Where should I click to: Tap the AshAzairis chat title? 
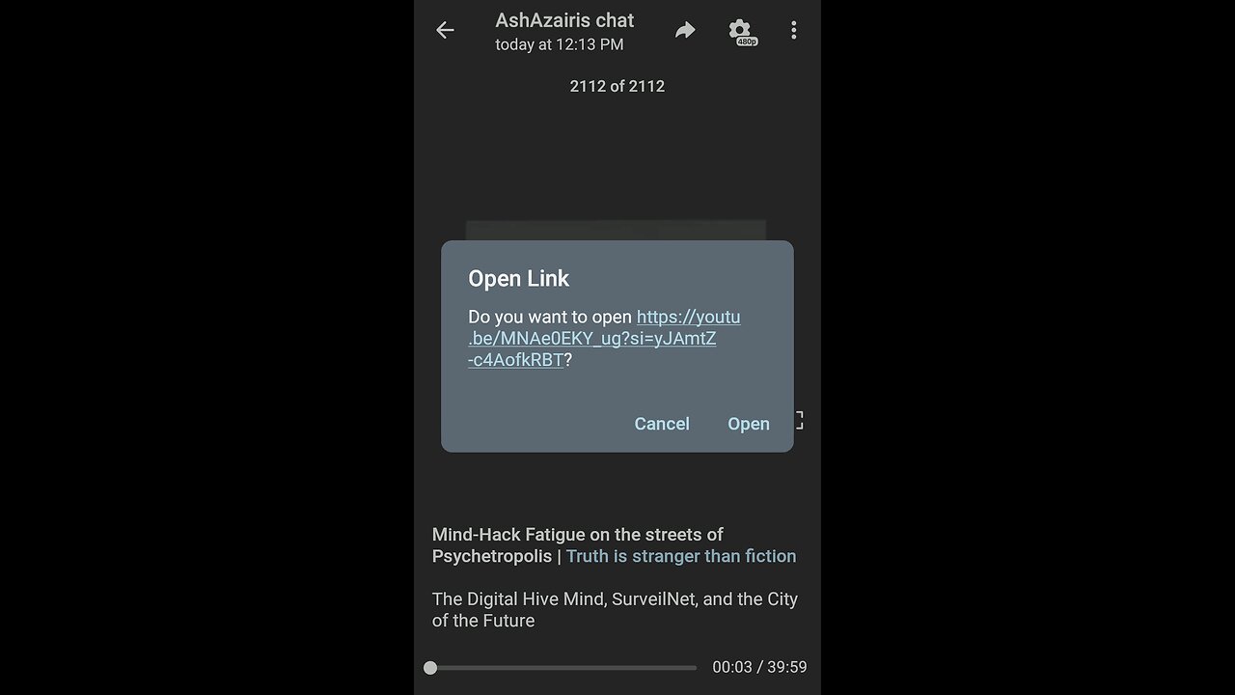pyautogui.click(x=564, y=20)
